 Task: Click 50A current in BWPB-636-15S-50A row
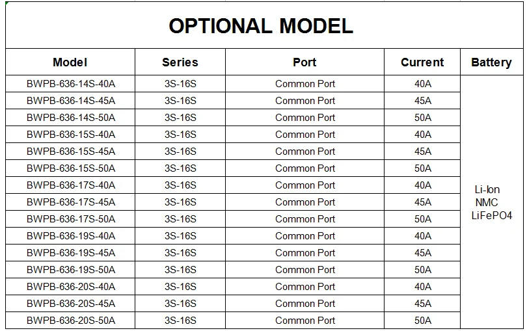423,168
